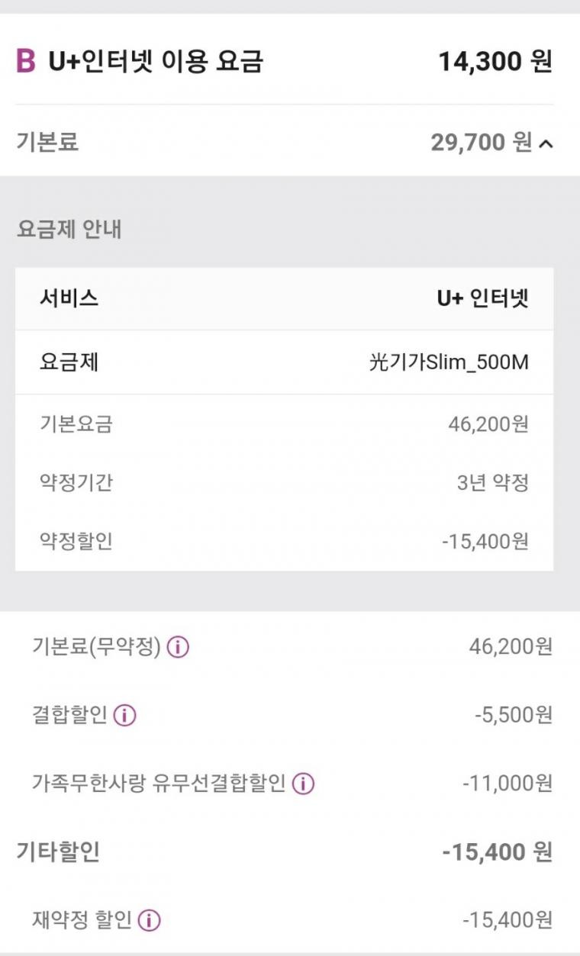580x956 pixels.
Task: Tap the 재약정 할인 -15,400원 amount
Action: click(507, 921)
